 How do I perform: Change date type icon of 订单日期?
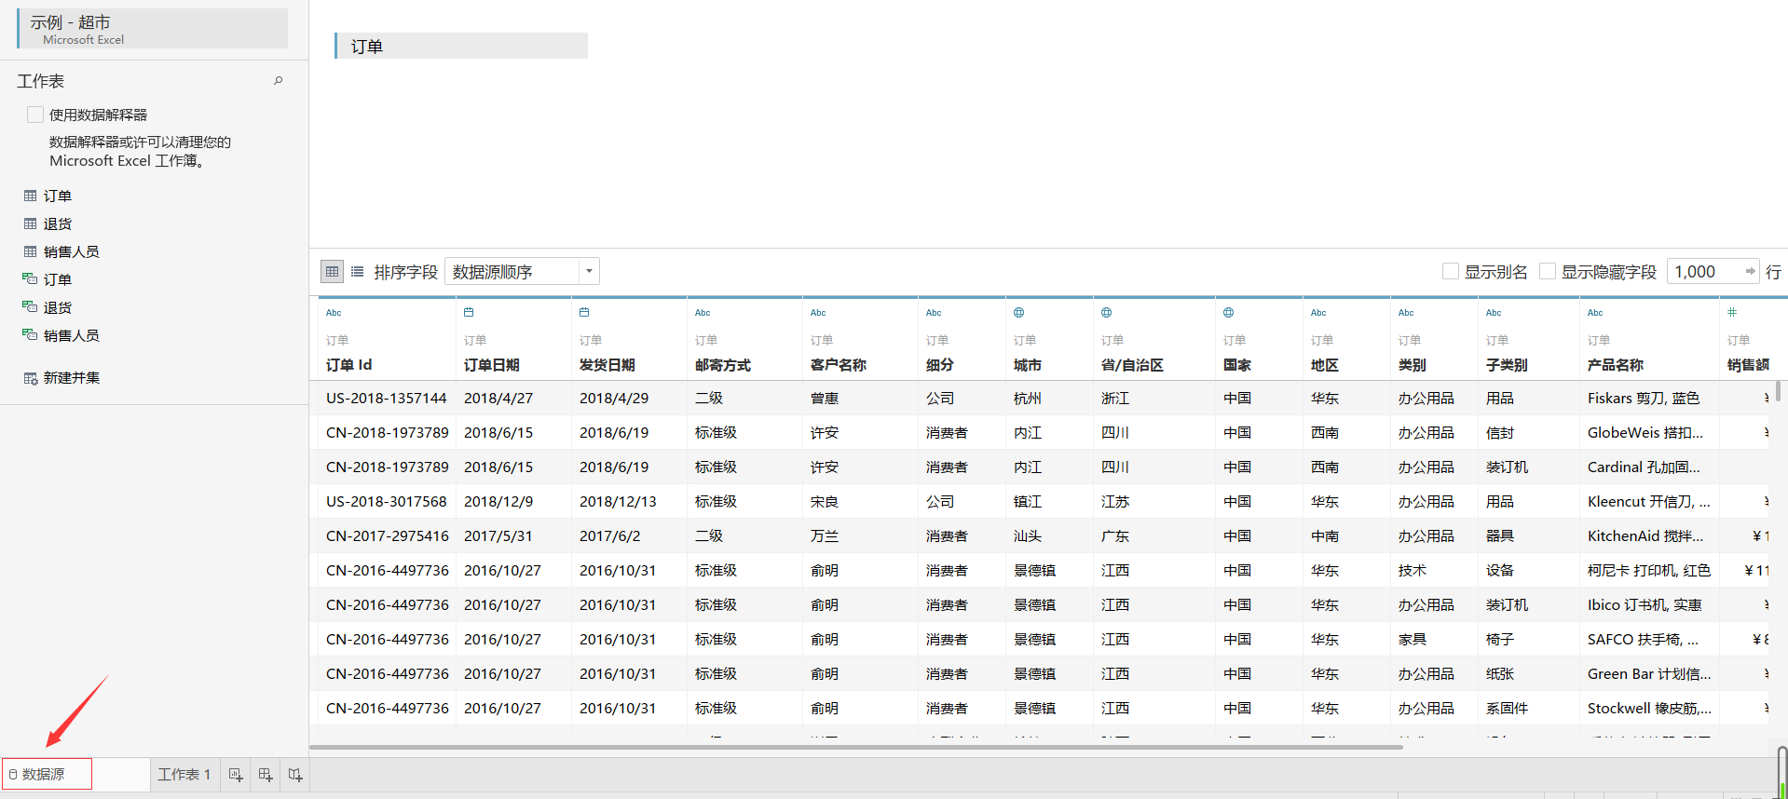(x=469, y=313)
